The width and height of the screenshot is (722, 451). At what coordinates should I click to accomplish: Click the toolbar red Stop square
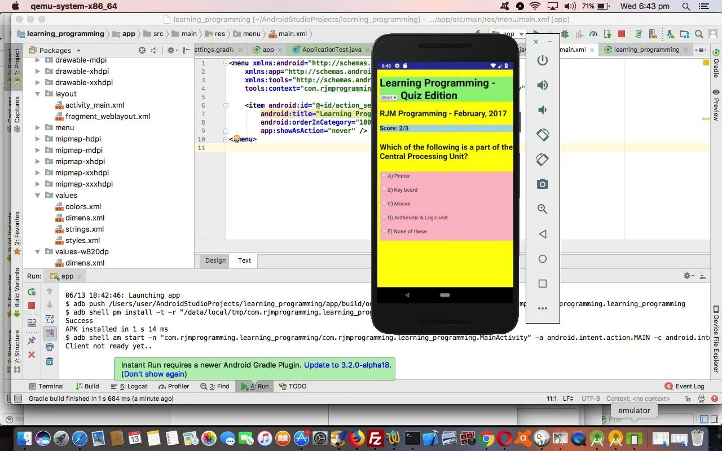click(622, 34)
